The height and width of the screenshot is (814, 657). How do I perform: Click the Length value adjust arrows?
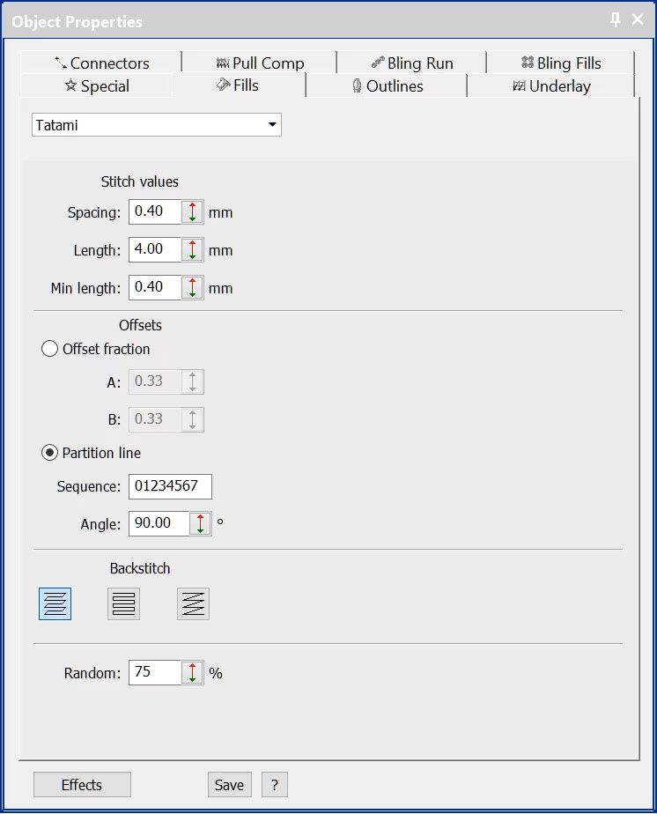pyautogui.click(x=192, y=250)
